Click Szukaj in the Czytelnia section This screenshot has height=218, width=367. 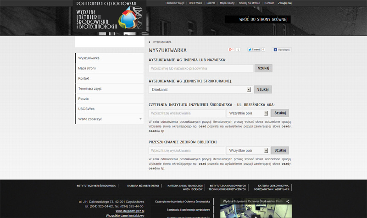(x=280, y=113)
